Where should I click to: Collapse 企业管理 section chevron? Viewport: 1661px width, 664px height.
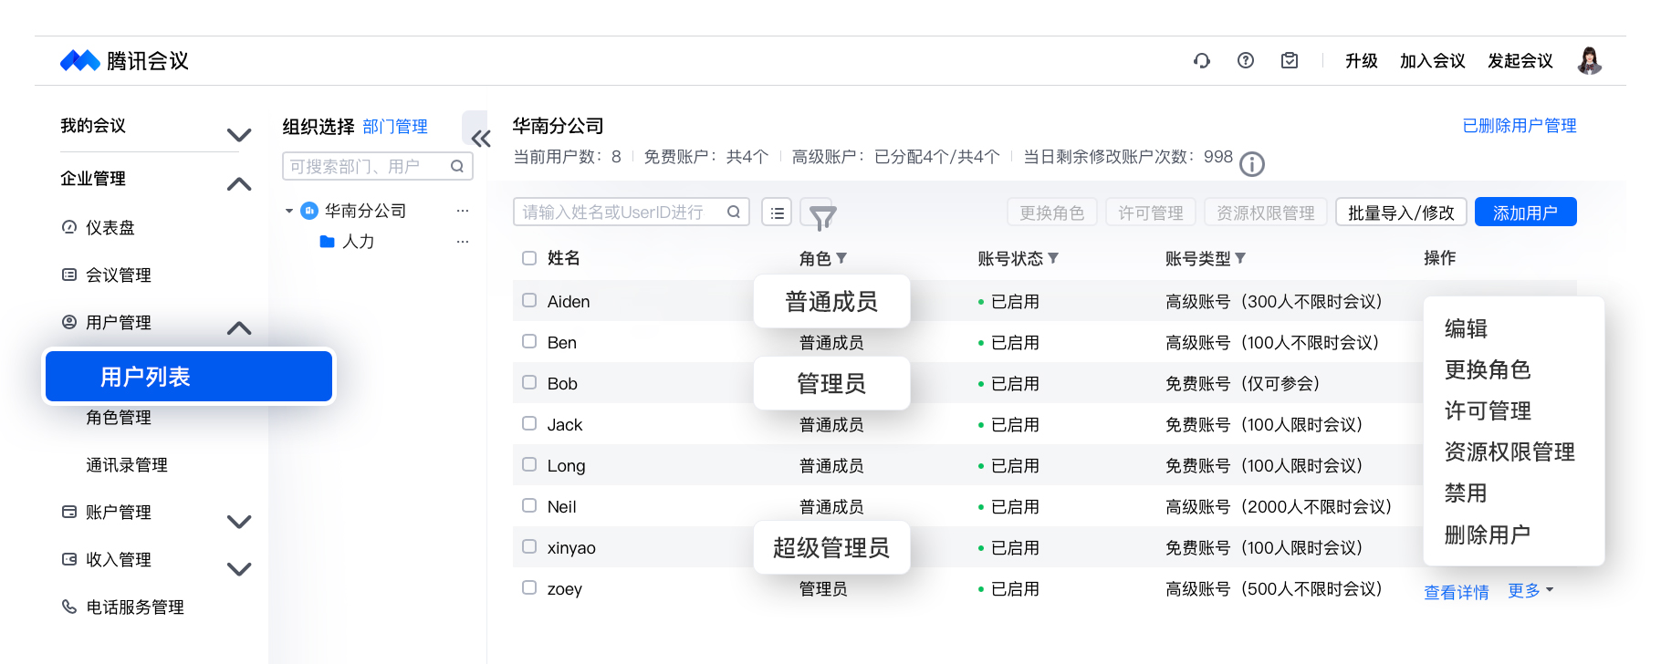[x=239, y=183]
